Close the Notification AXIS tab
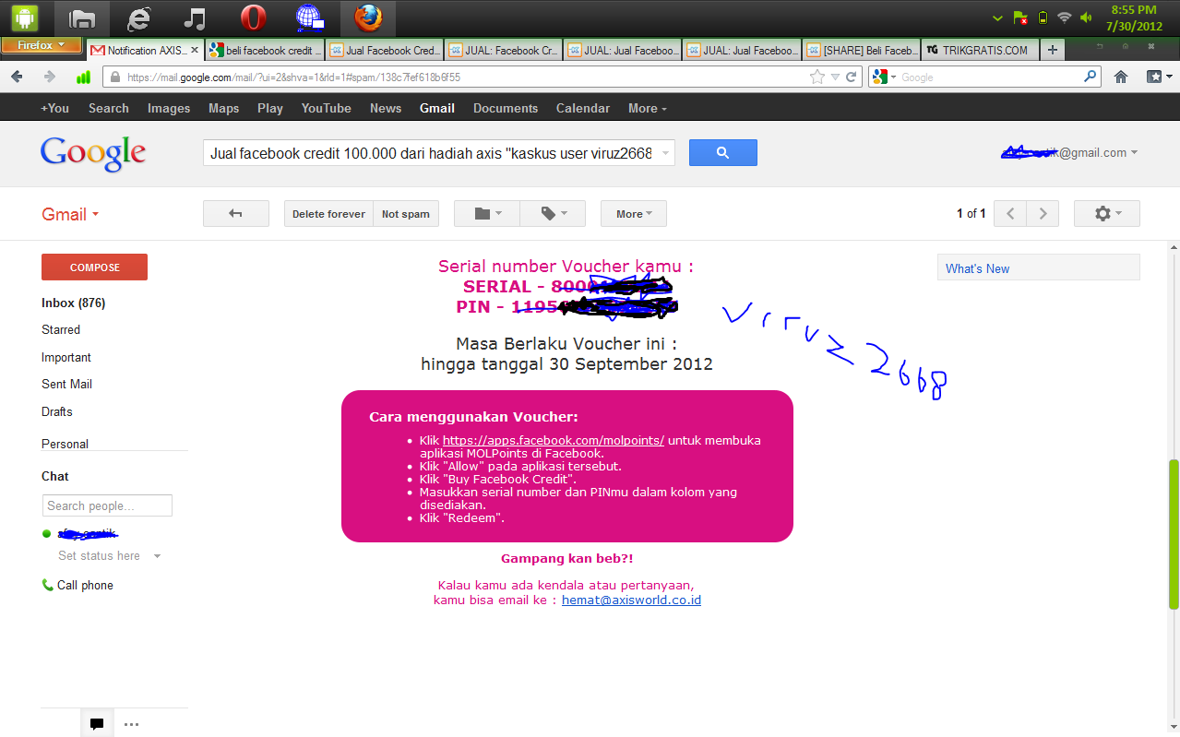Viewport: 1180px width, 737px height. 195,51
